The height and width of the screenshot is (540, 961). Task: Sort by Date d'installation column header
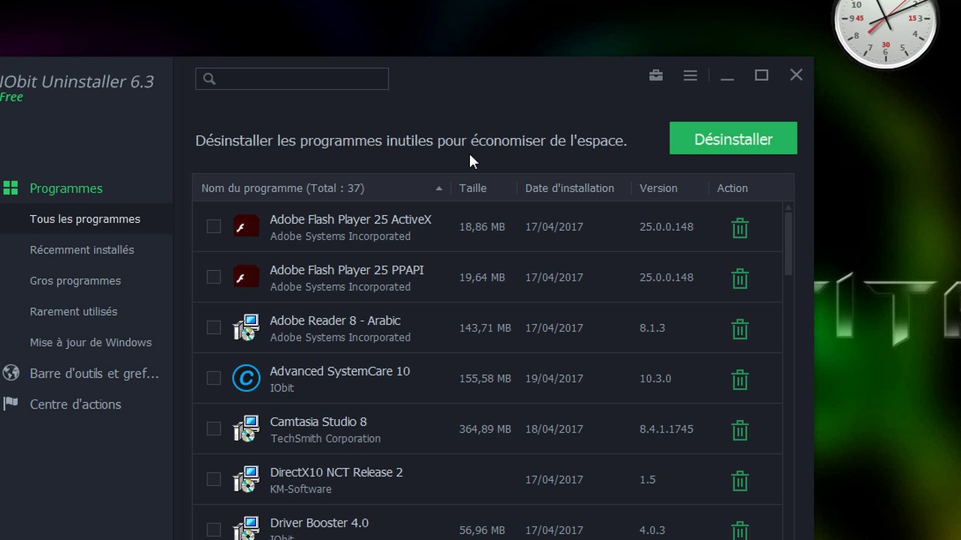(x=570, y=188)
